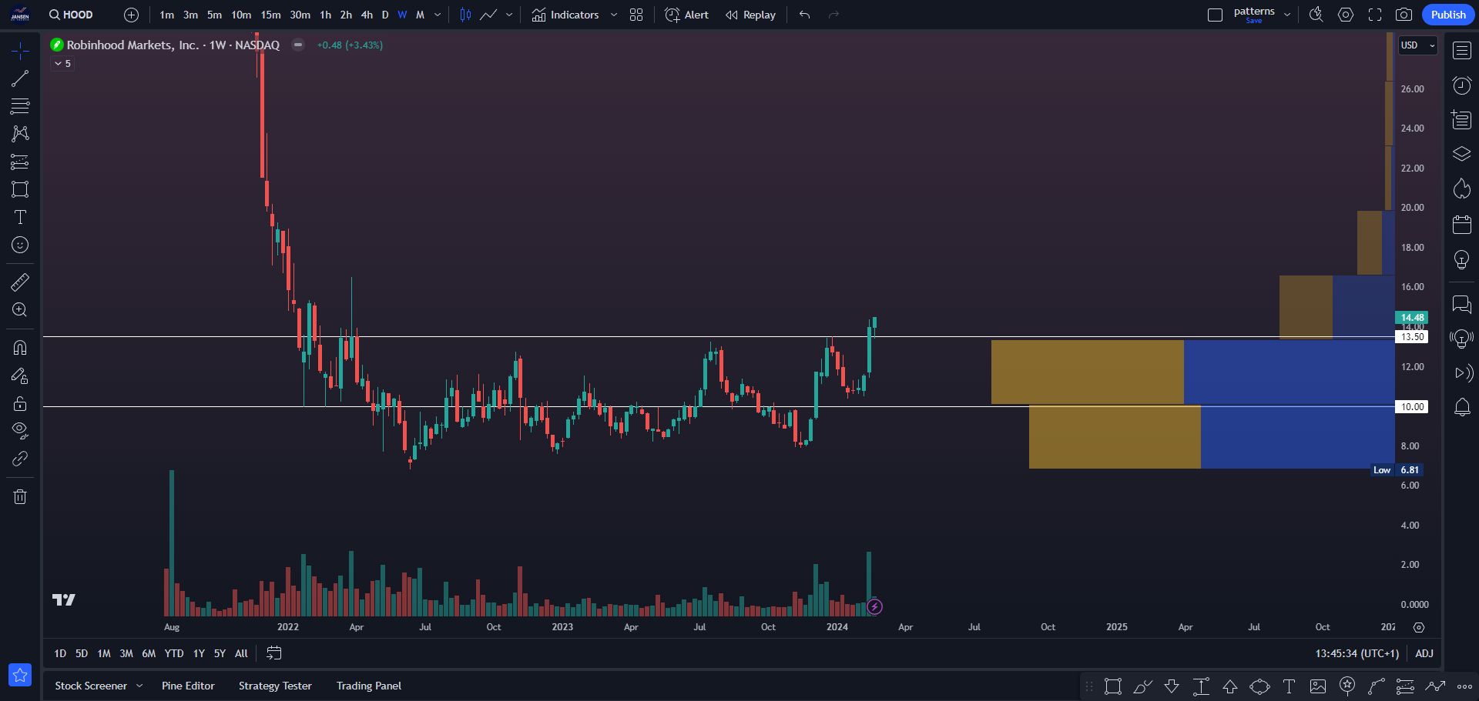Show All date range
Screen dimensions: 1479x701
pos(241,653)
